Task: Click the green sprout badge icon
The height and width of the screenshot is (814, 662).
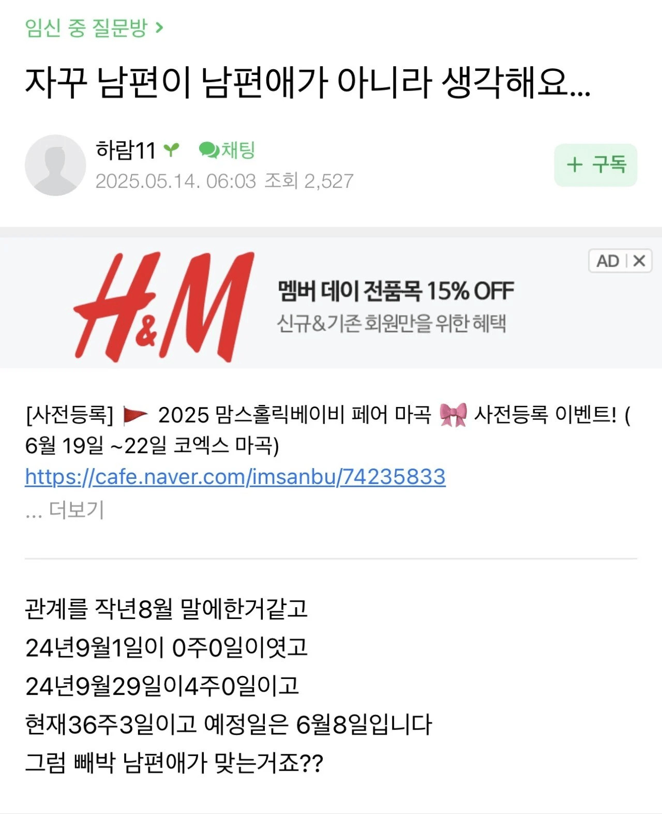Action: pyautogui.click(x=171, y=150)
